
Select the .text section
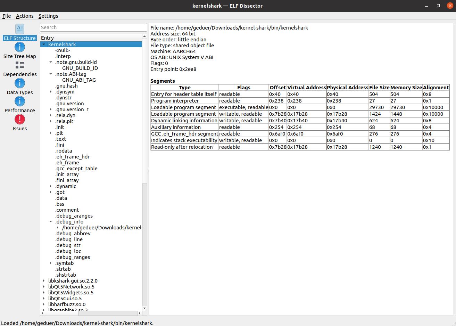tap(60, 139)
